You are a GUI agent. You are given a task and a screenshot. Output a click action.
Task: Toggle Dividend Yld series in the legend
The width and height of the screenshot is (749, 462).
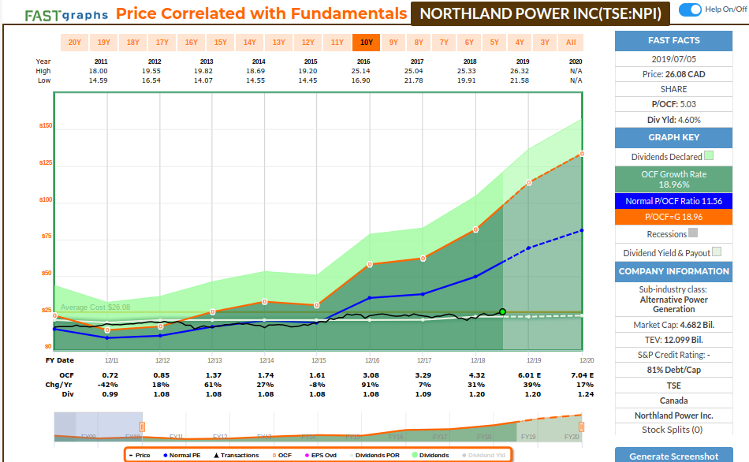[483, 456]
